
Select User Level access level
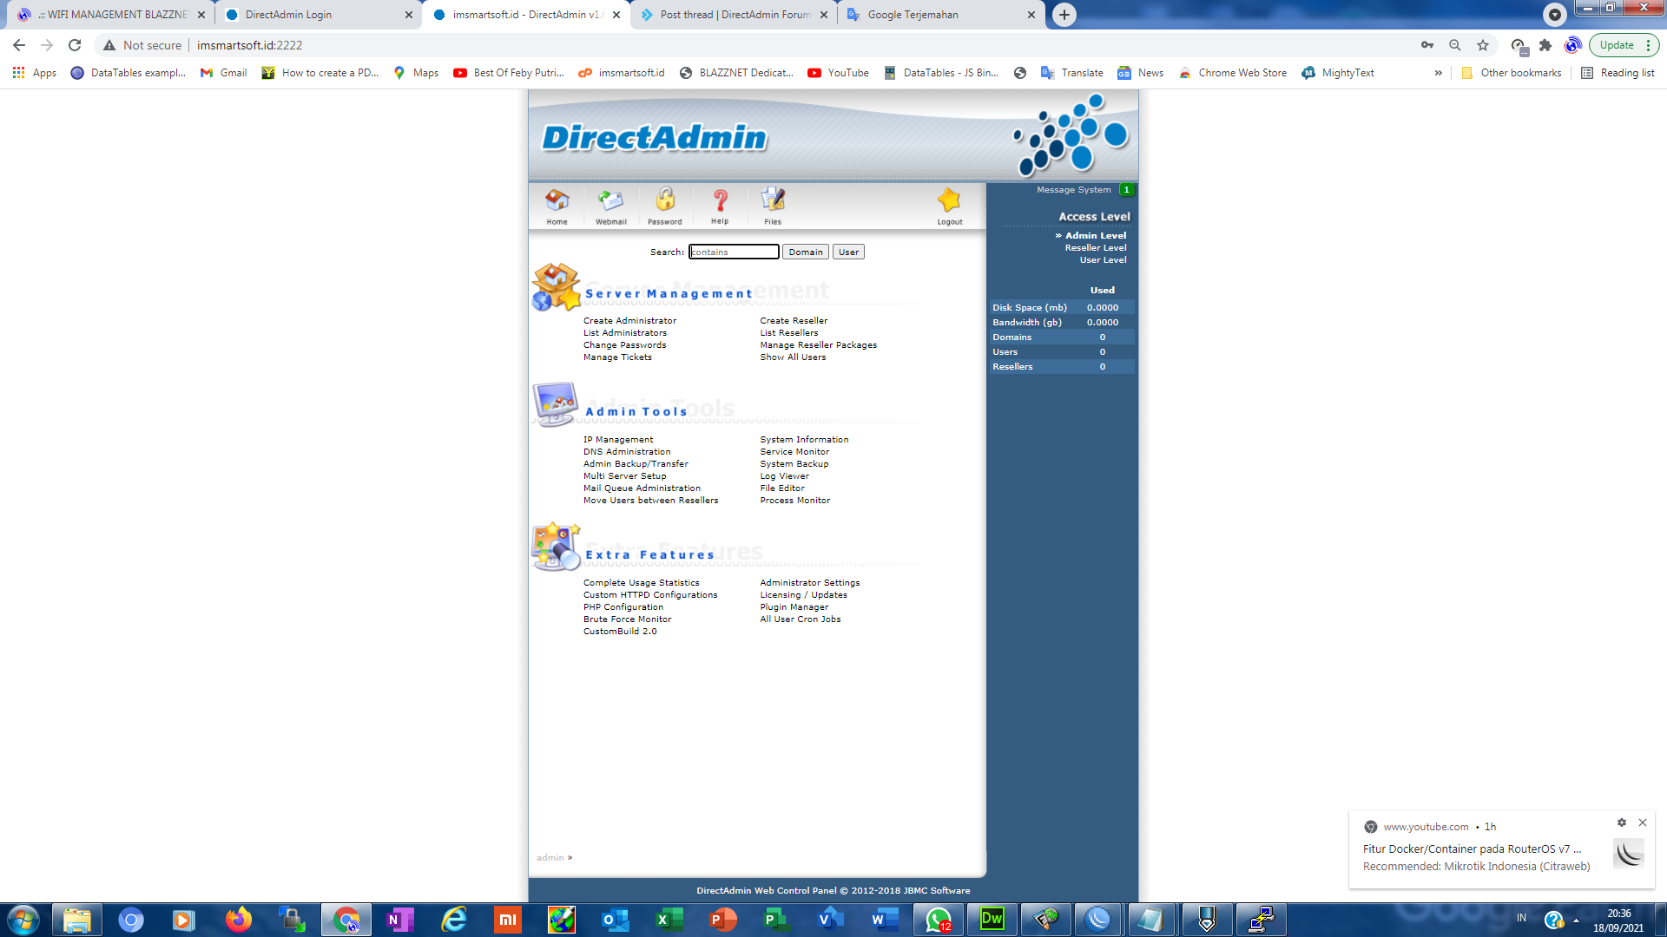click(1103, 260)
